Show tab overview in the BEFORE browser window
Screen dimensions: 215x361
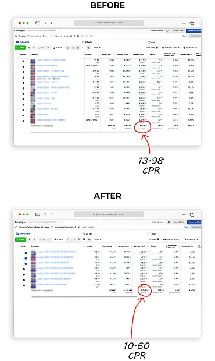192,23
